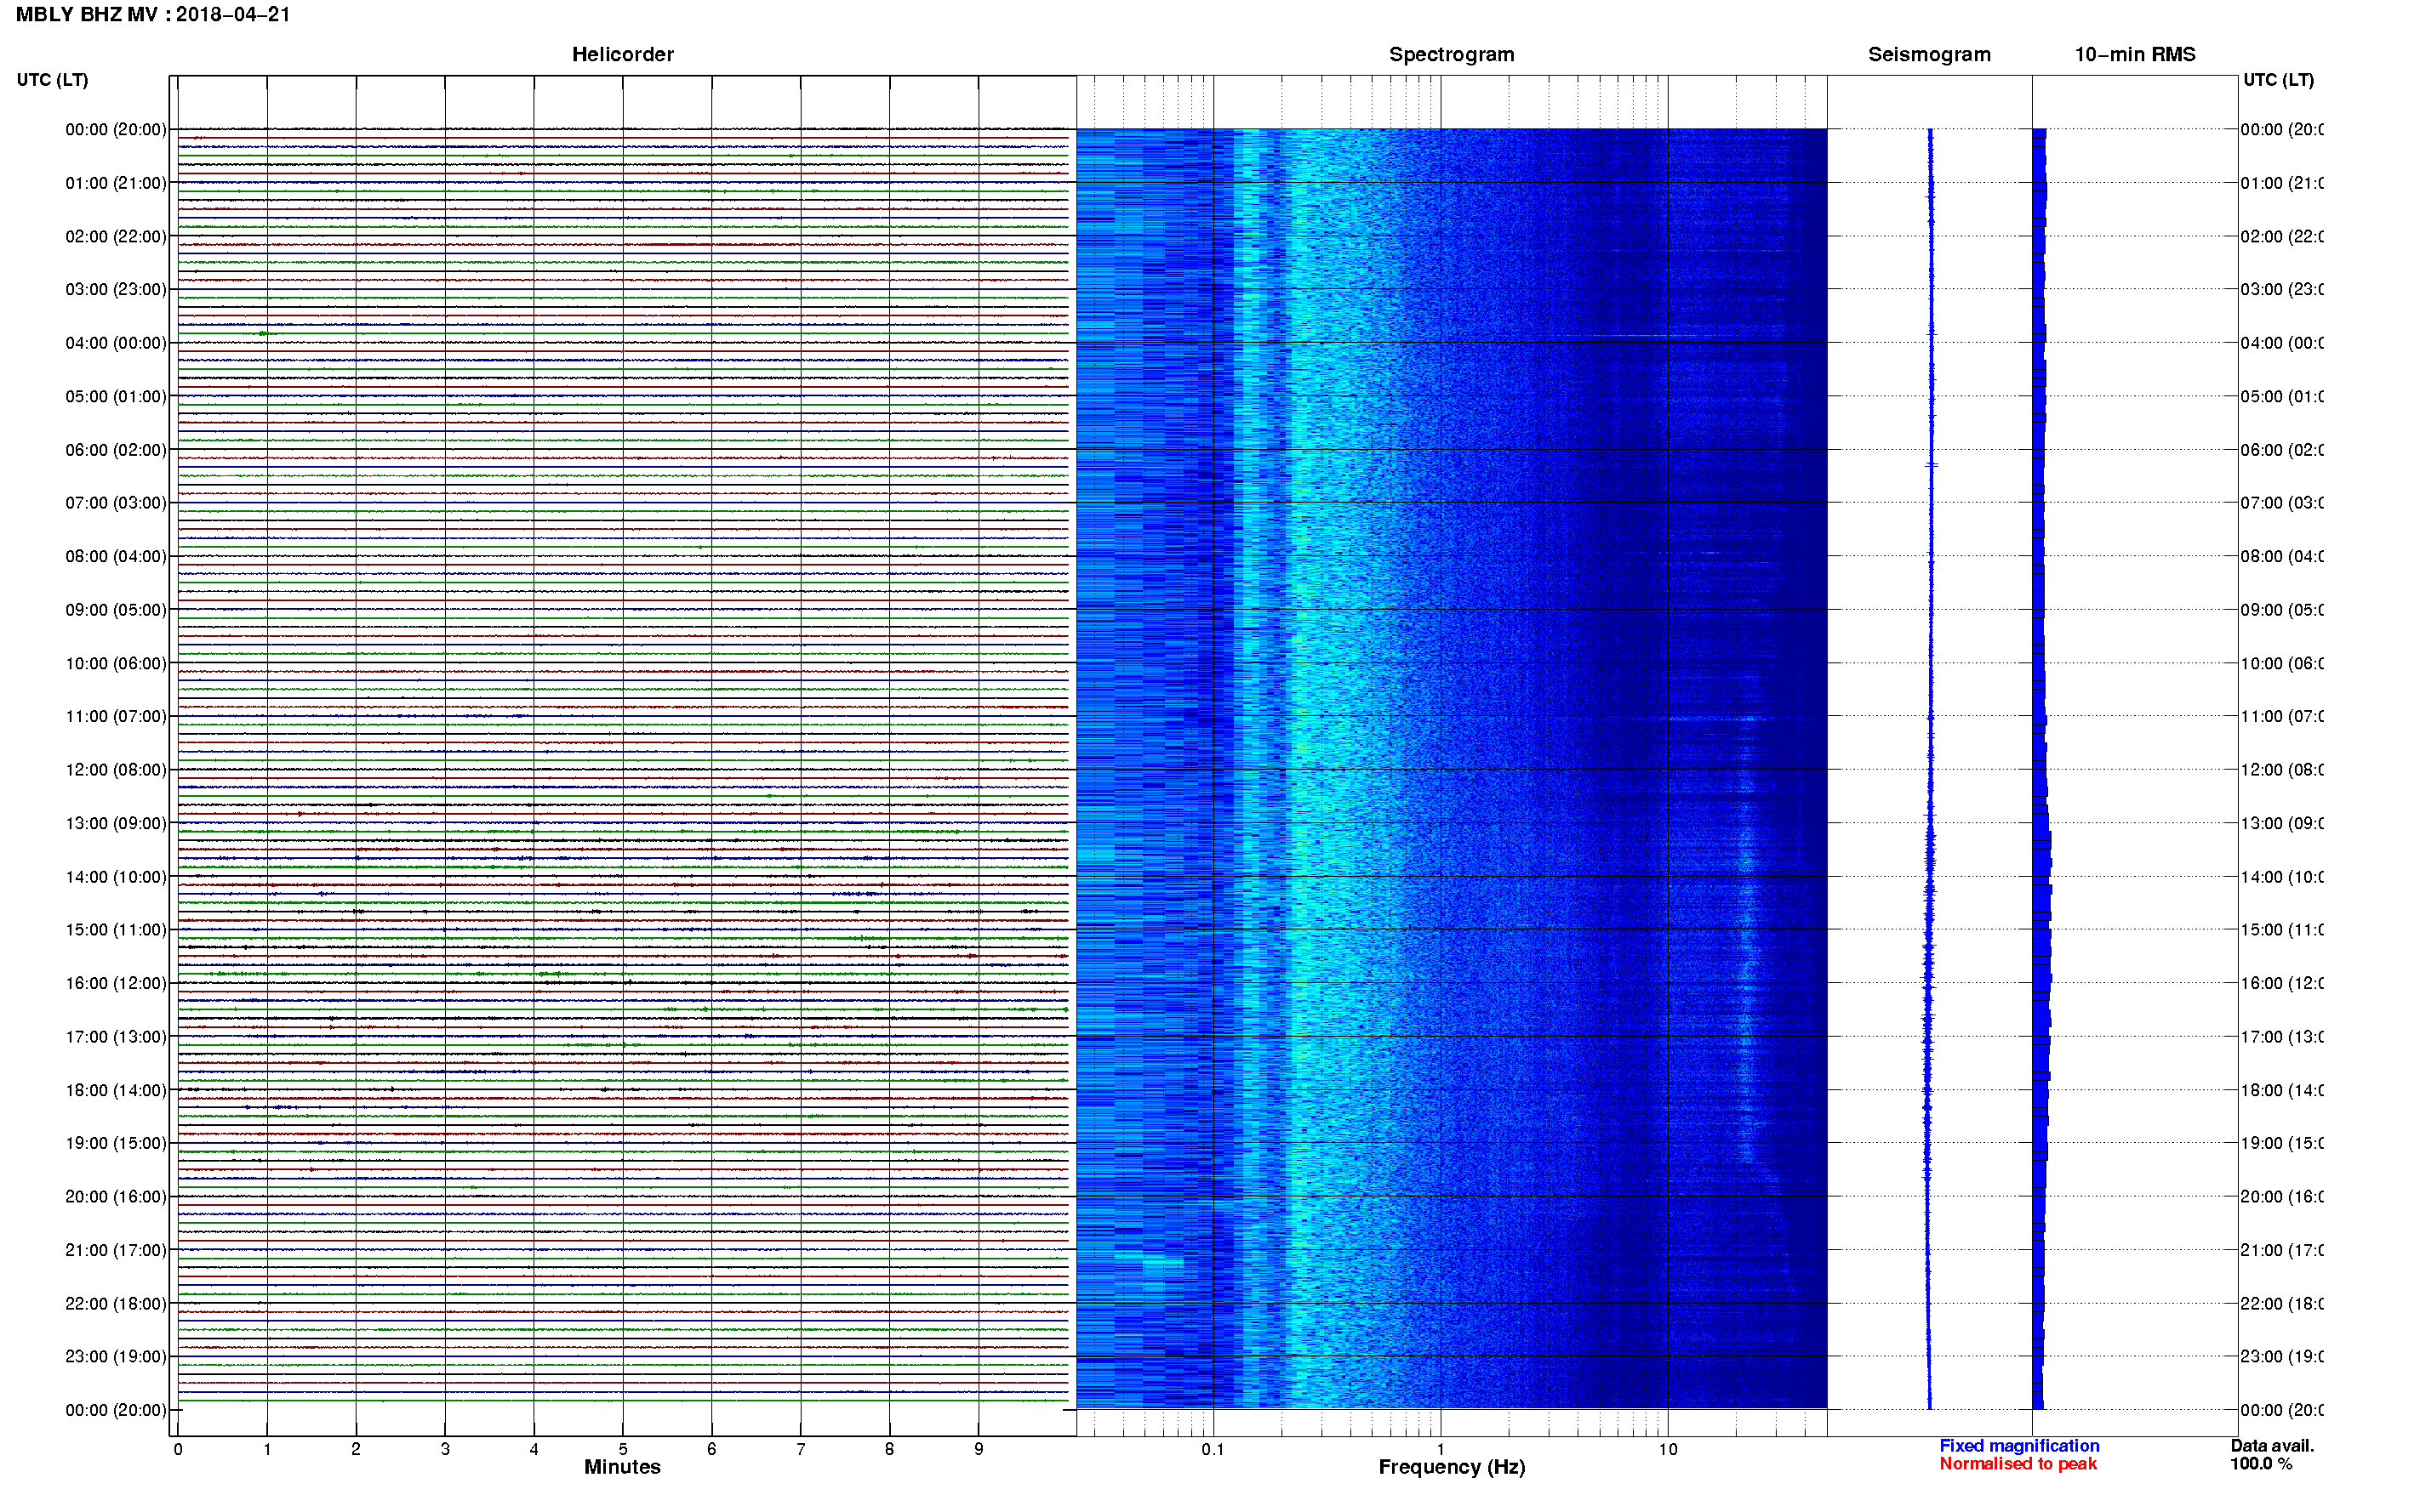Image resolution: width=2420 pixels, height=1512 pixels.
Task: Select the 'Spectrogram' panel heading
Action: (x=1452, y=55)
